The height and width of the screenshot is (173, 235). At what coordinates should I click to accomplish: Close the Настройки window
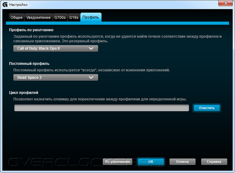point(226,3)
